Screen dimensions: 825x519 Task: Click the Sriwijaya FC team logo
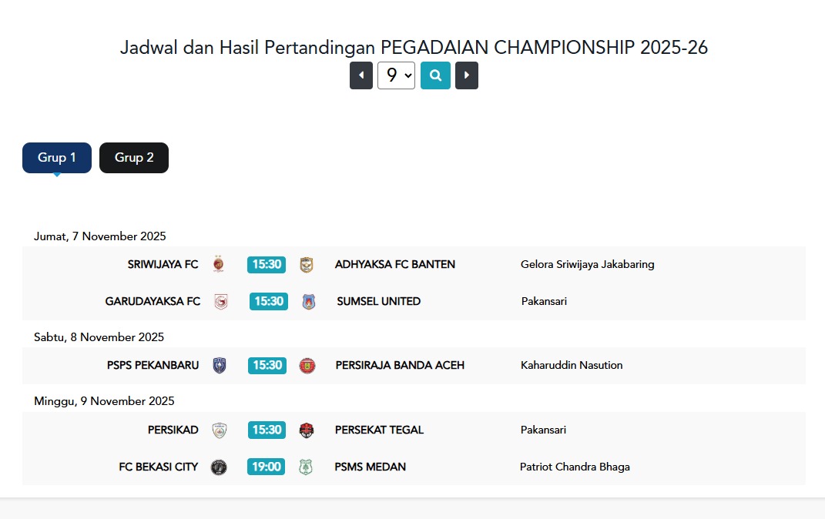point(218,264)
